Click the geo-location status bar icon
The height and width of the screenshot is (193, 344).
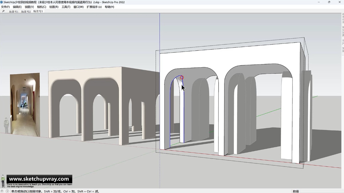click(2, 191)
